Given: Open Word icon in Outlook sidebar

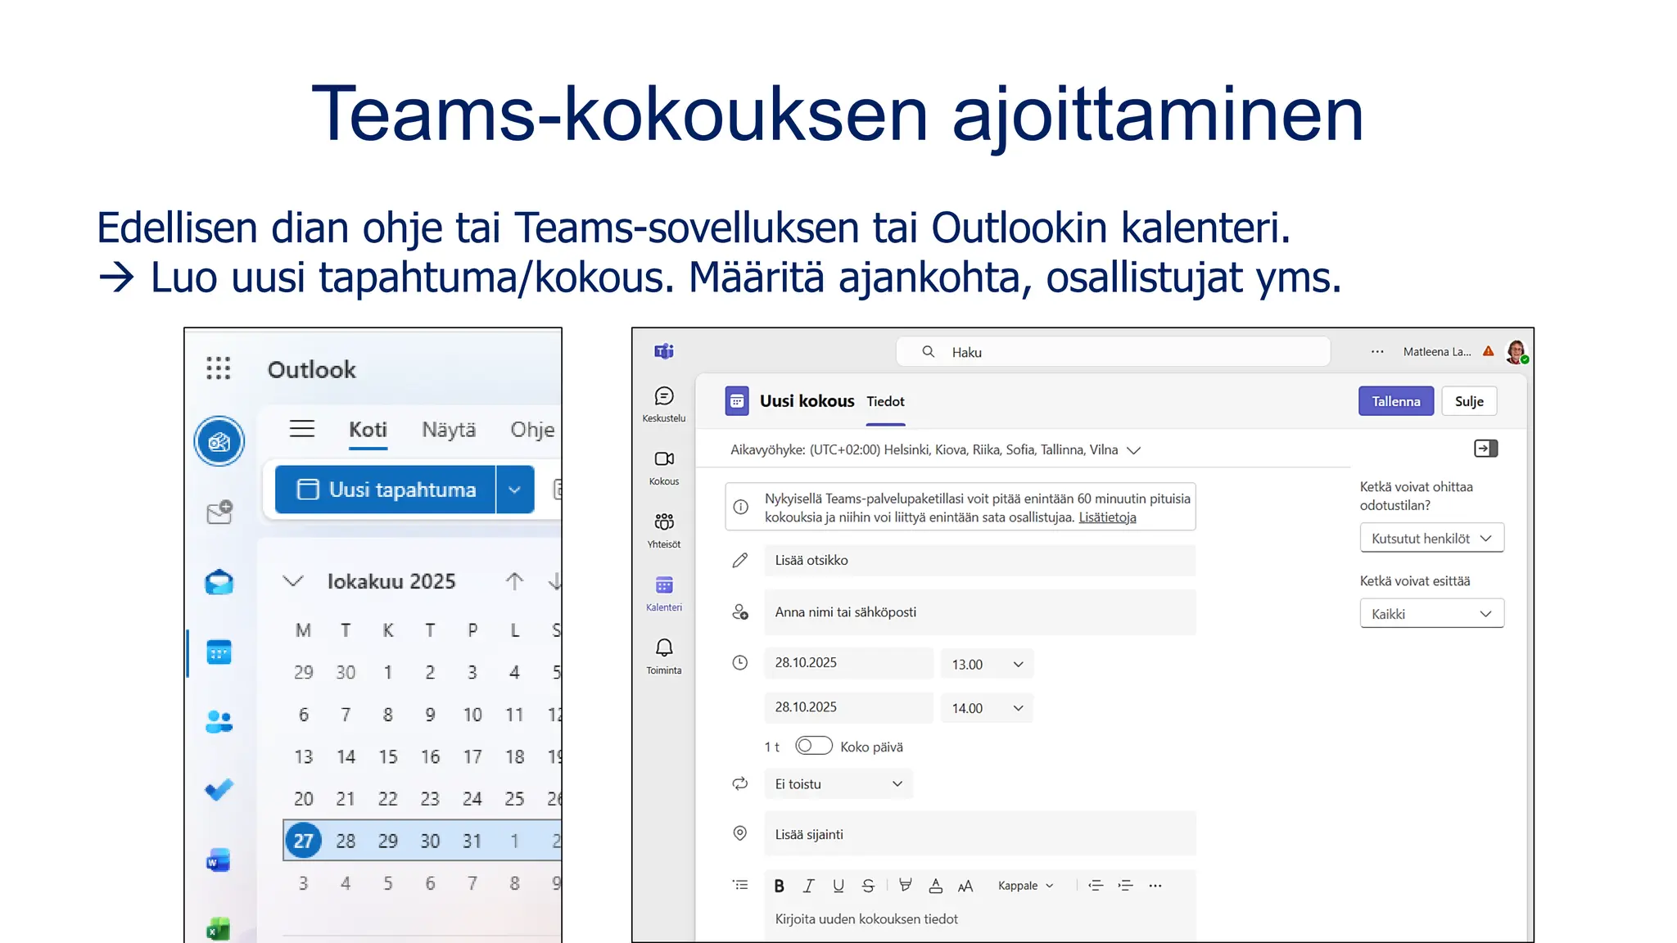Looking at the screenshot, I should point(219,860).
